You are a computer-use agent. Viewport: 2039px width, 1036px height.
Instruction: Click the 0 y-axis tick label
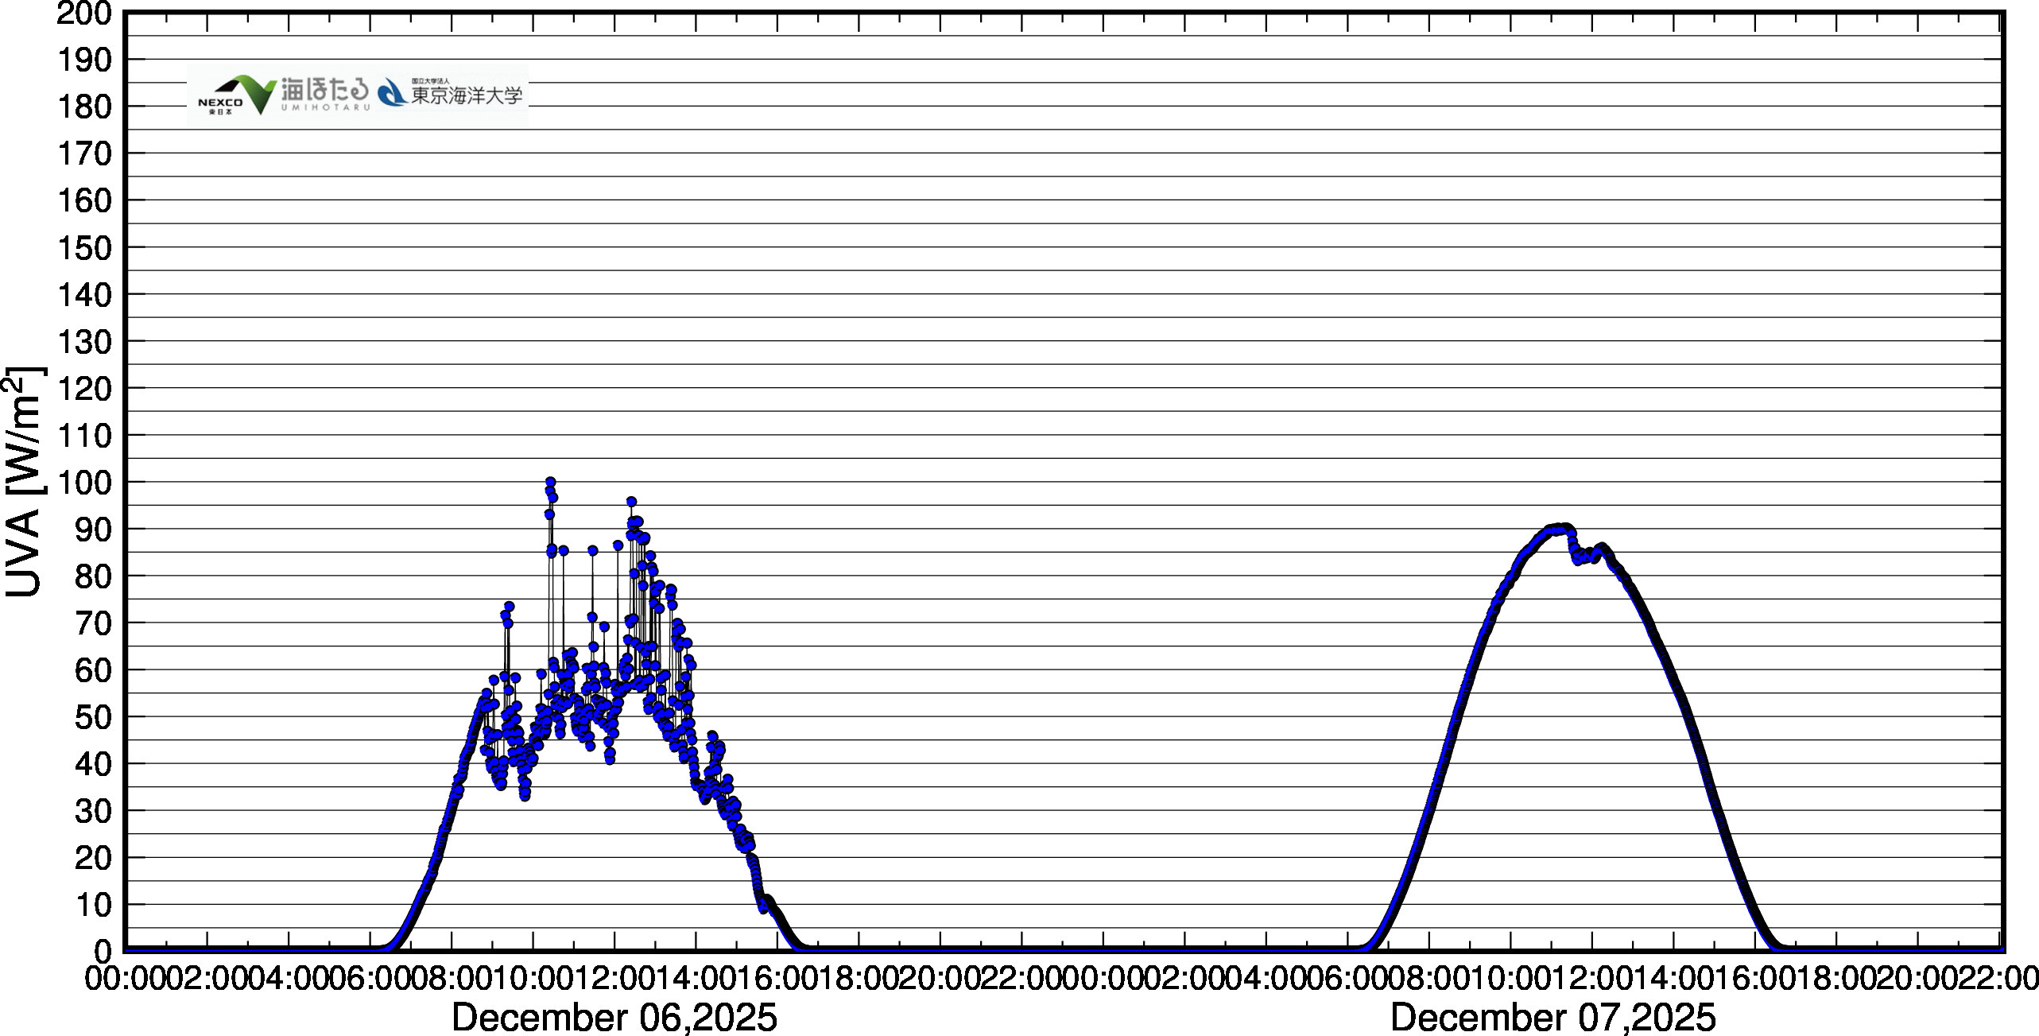pyautogui.click(x=103, y=951)
